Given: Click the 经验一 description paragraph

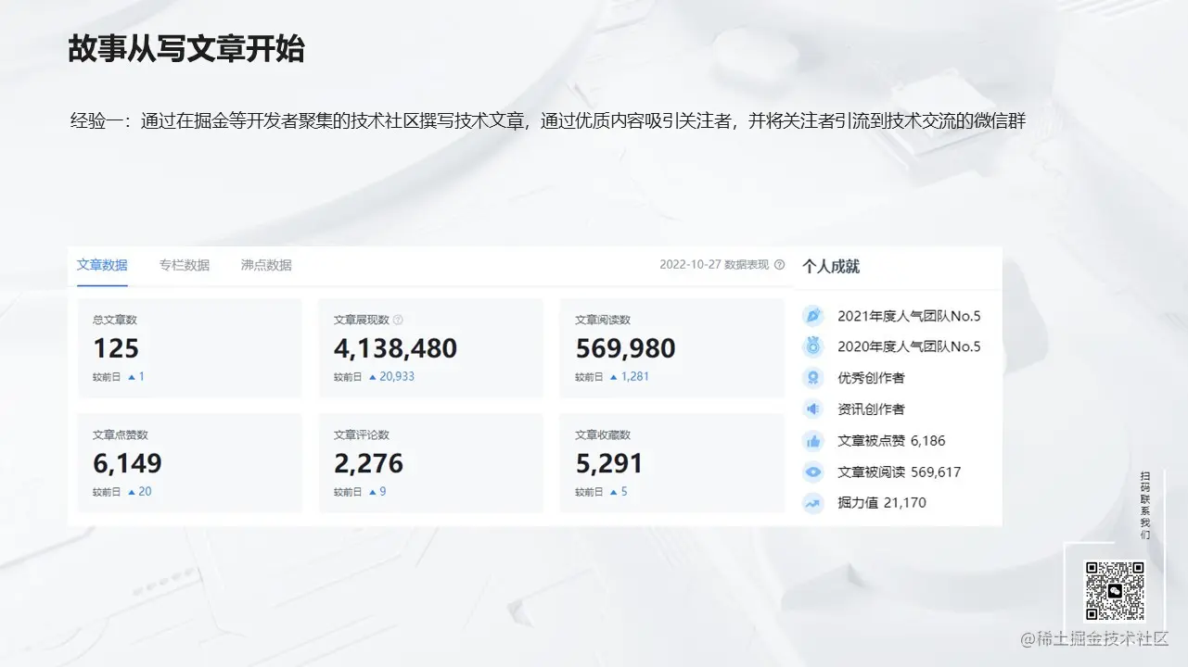Looking at the screenshot, I should [x=547, y=120].
